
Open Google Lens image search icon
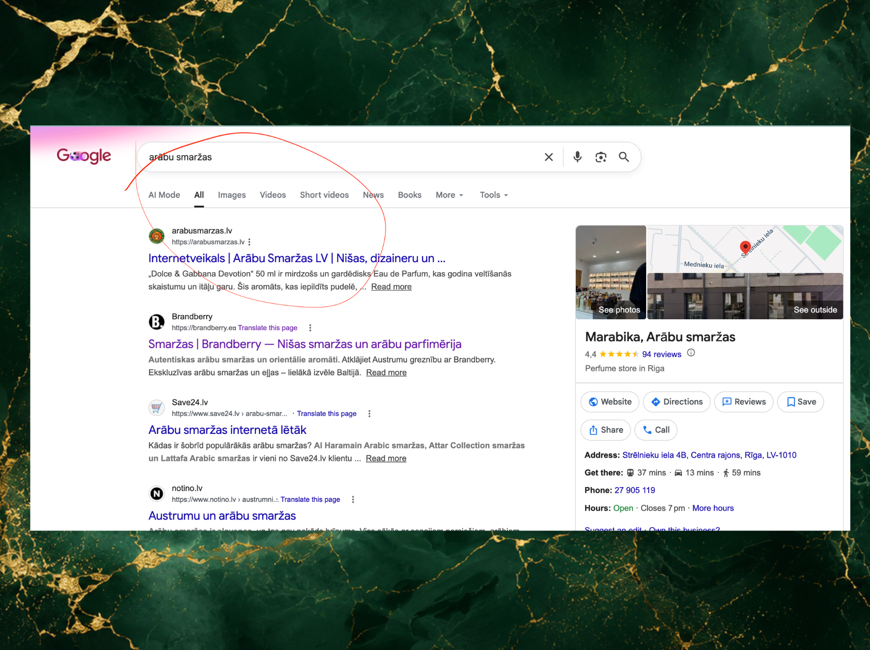601,157
